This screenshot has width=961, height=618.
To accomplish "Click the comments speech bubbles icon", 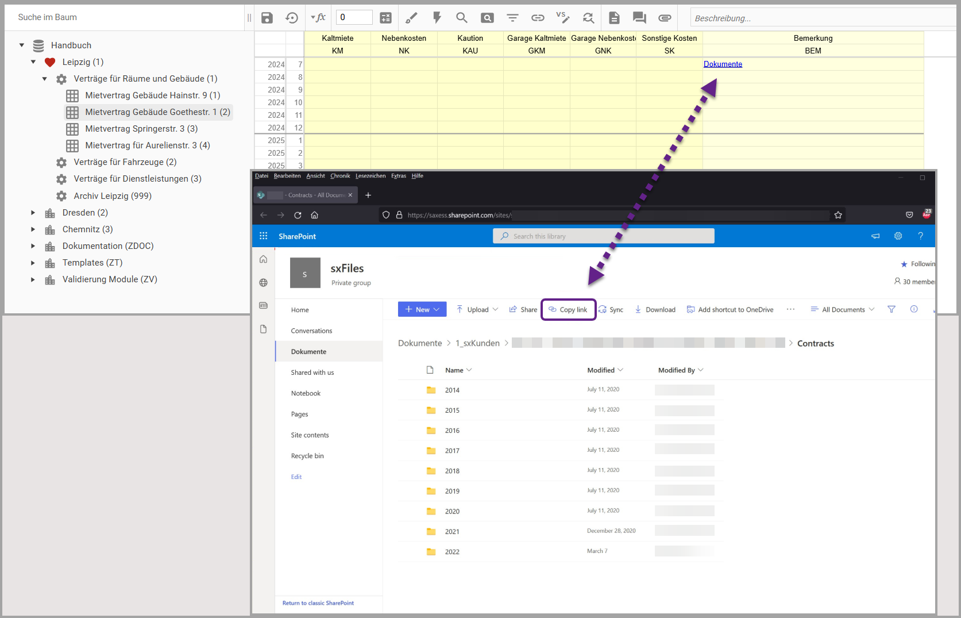I will pyautogui.click(x=639, y=18).
